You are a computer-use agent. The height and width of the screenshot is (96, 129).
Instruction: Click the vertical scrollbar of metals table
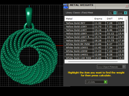[126, 26]
